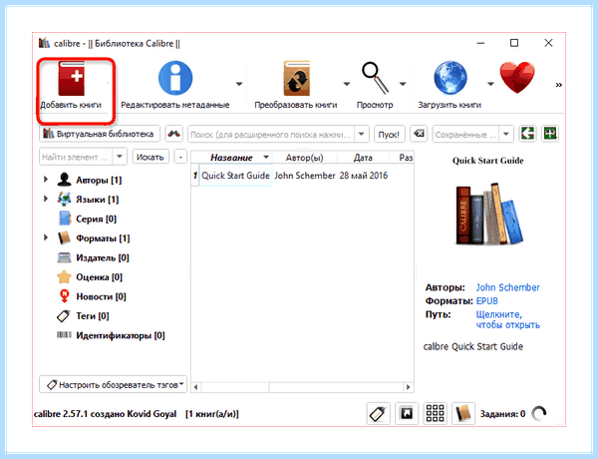Screen dimensions: 598x459
Task: Click the horizontal scrollbar left arrow
Action: pos(195,387)
